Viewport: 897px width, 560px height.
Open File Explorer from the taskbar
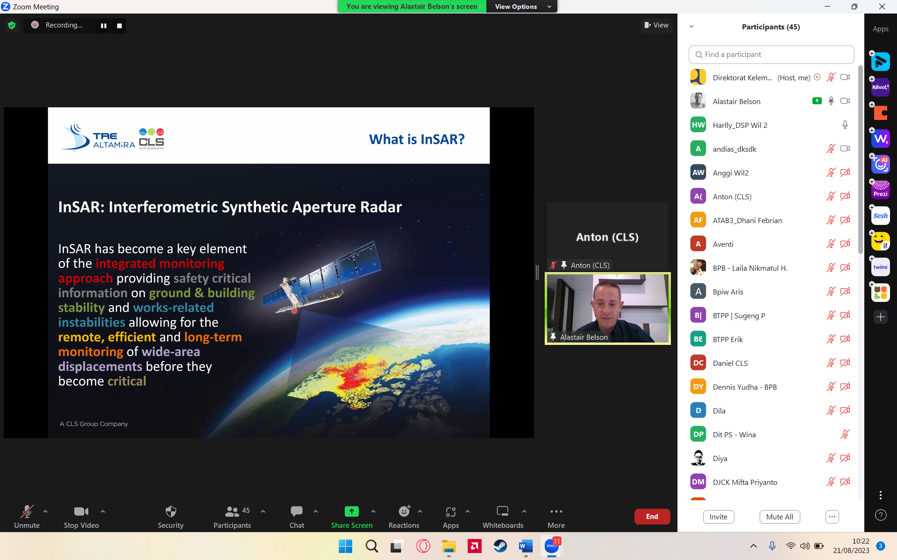448,546
